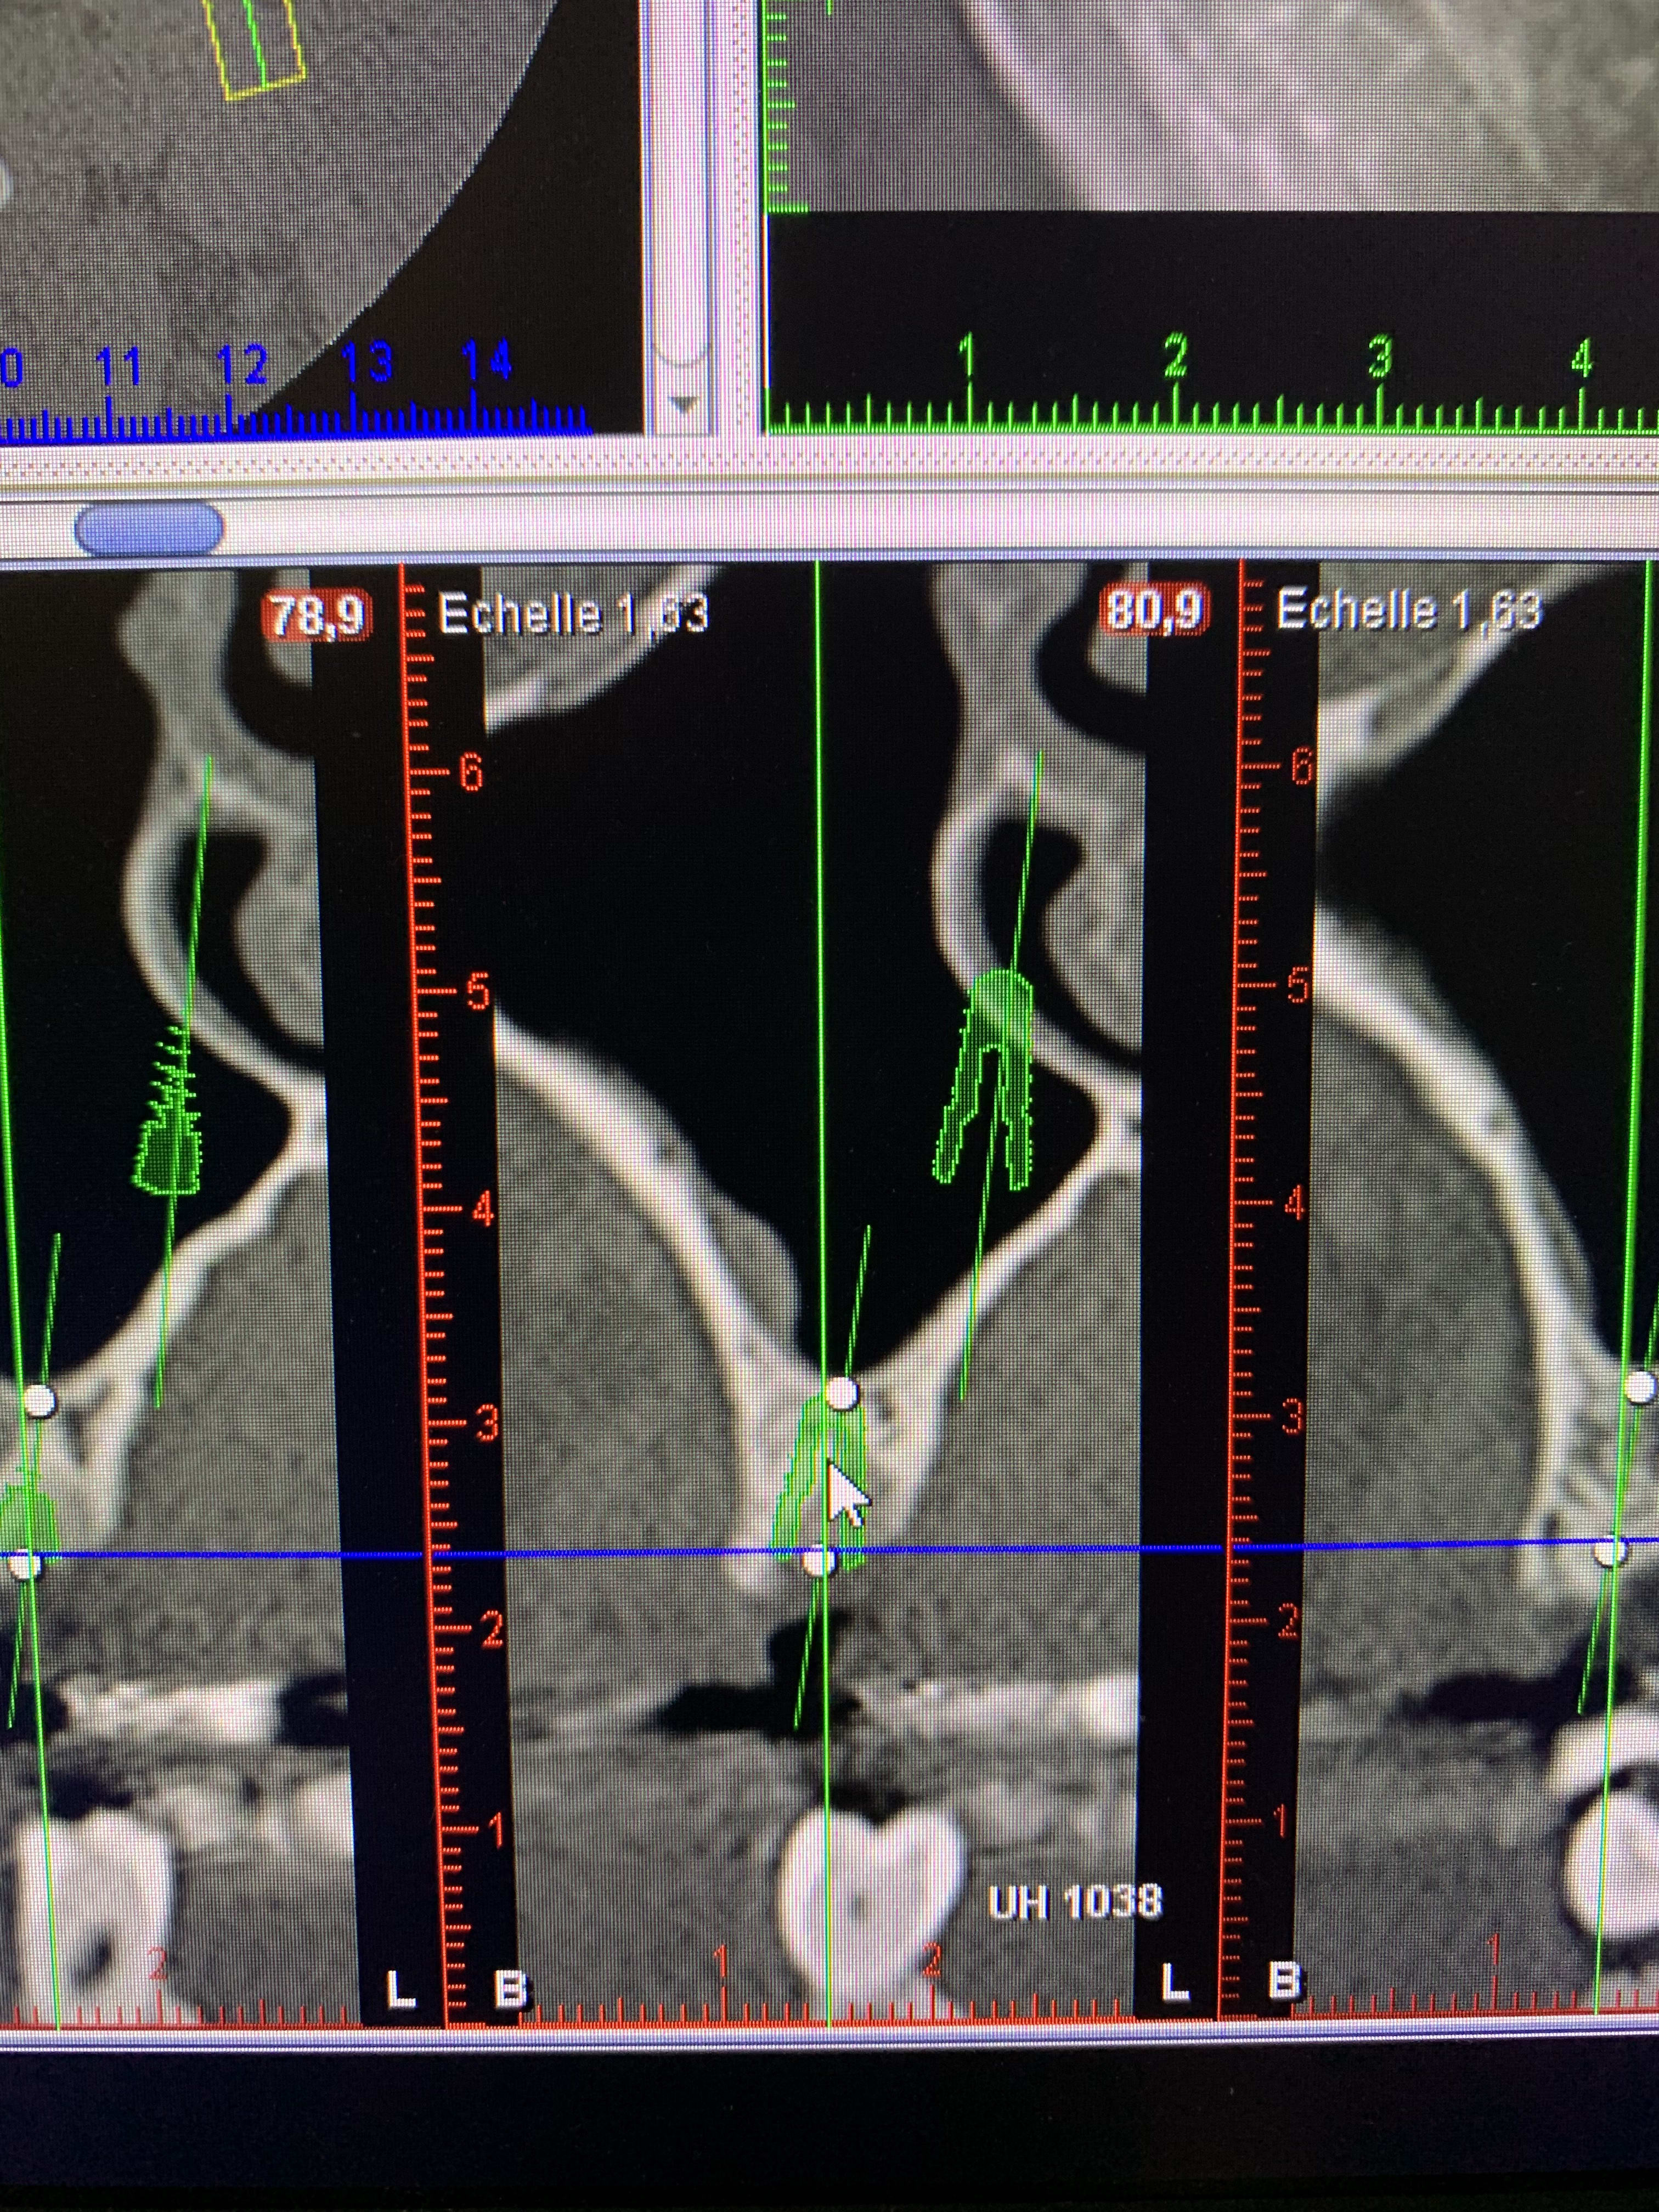Click the Echelle 1,63 label beside 78,9

click(573, 614)
